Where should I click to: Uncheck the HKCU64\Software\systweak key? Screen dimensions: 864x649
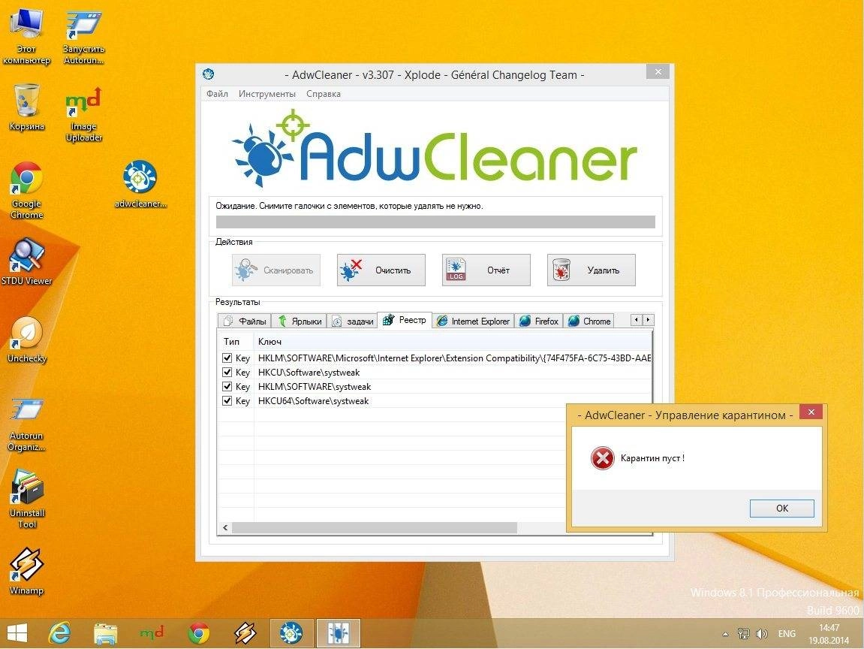[227, 401]
